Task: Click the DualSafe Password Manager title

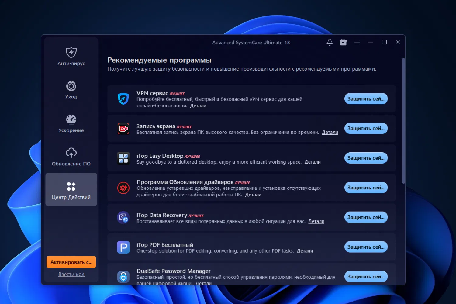Action: [x=174, y=271]
